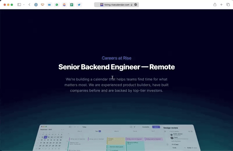Open the sunrise-logo bookmark icon
The height and width of the screenshot is (151, 233).
(64, 5)
